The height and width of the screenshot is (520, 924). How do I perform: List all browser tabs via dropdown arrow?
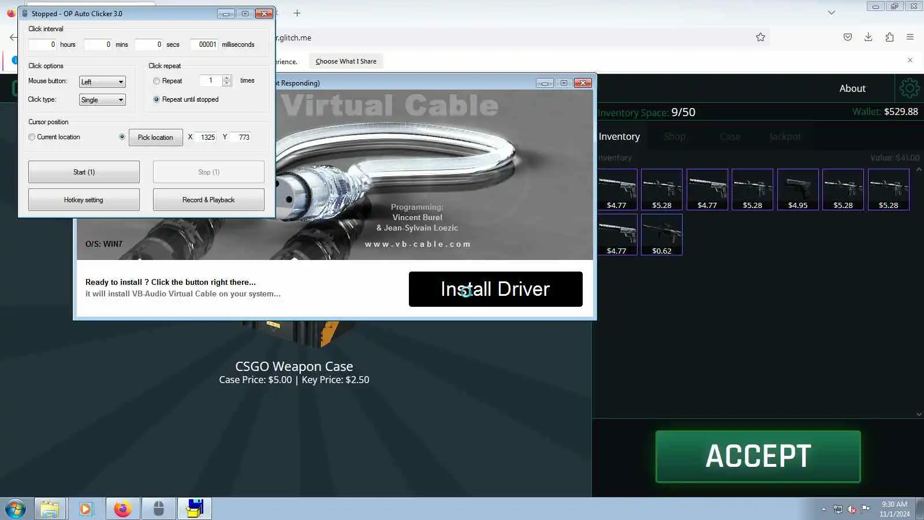click(x=832, y=13)
